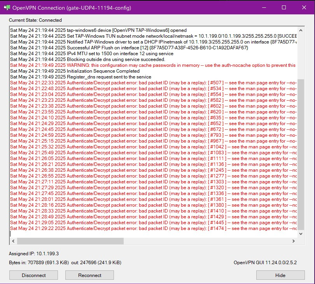Click the packet error line with #602

coord(153,106)
